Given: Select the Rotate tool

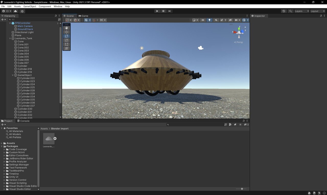Looking at the screenshot, I should point(66,36).
